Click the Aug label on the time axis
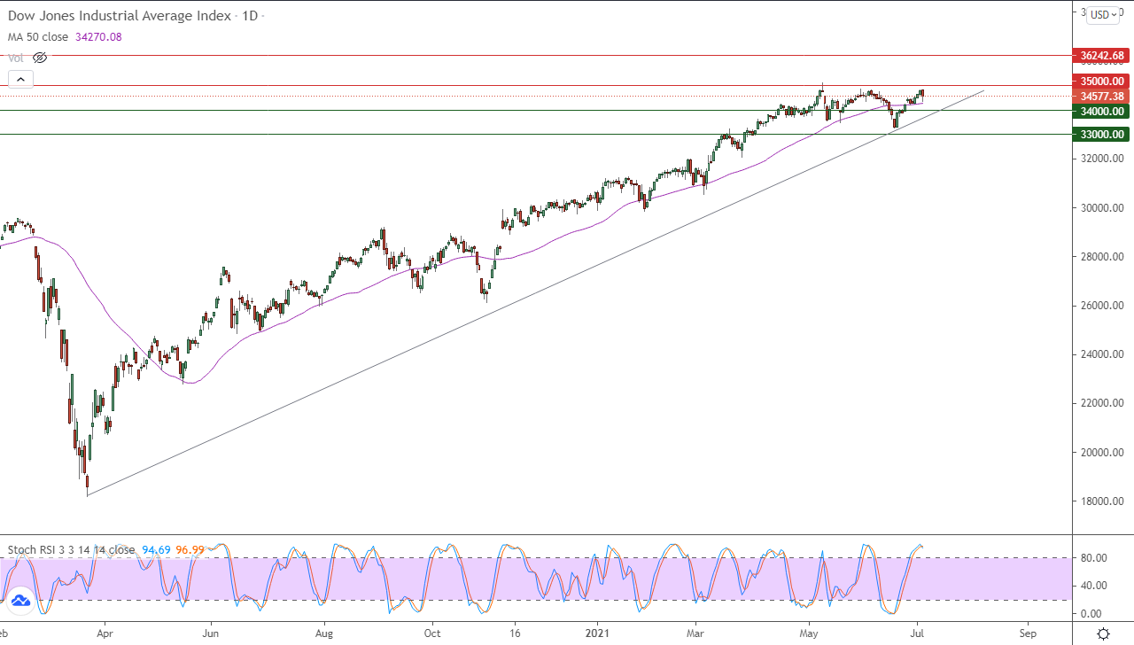Screen dimensions: 1134x645 tap(323, 634)
